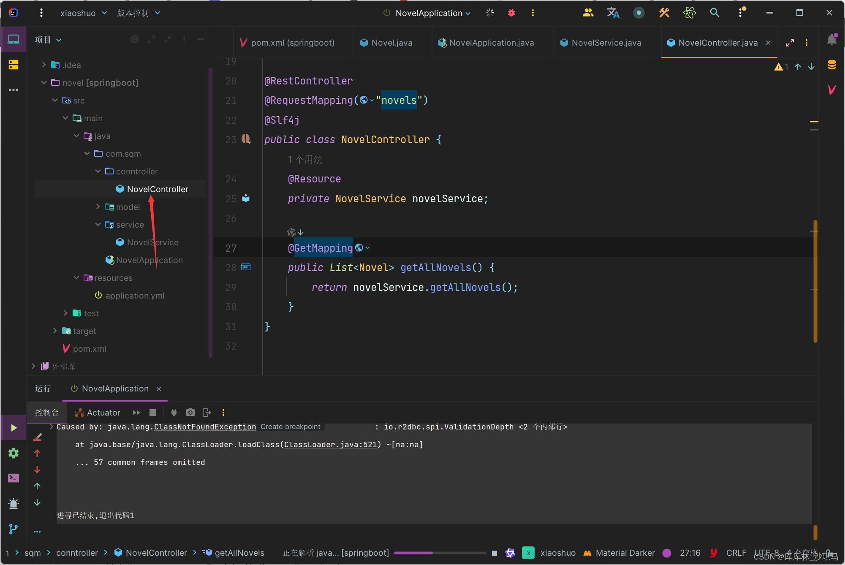Click the Stop application icon

coord(153,413)
